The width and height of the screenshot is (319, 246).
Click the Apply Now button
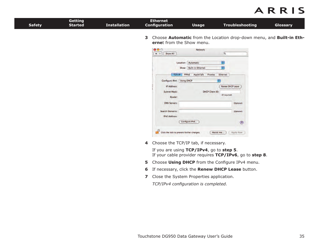coord(237,132)
